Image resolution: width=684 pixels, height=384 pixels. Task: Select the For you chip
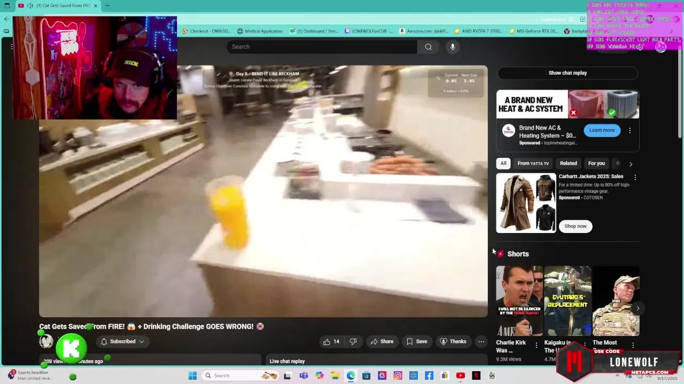coord(596,163)
